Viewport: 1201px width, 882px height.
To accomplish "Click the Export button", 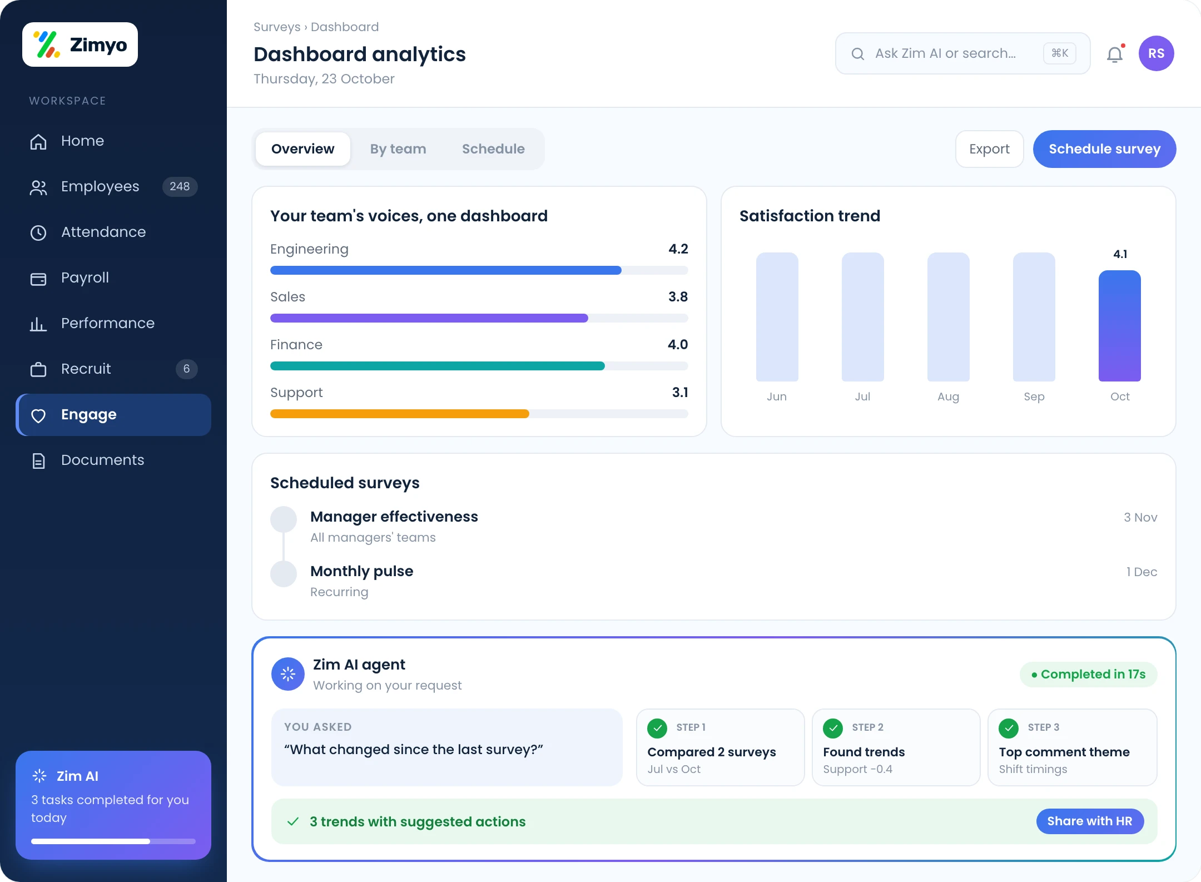I will point(989,149).
